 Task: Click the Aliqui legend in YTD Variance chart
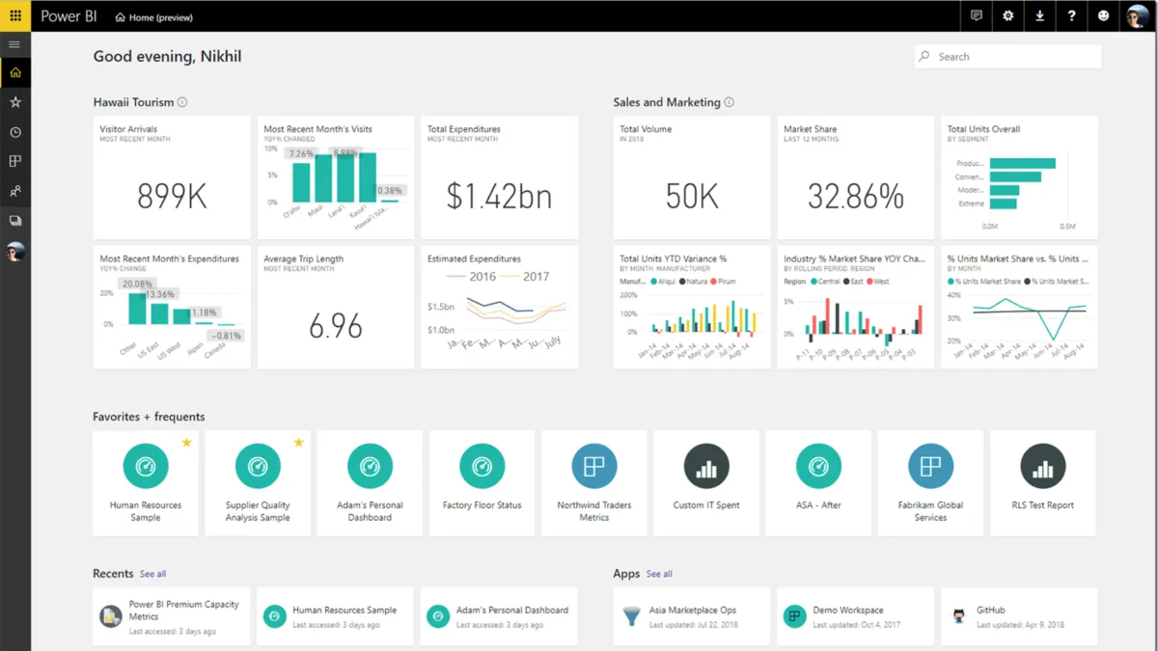pyautogui.click(x=663, y=282)
